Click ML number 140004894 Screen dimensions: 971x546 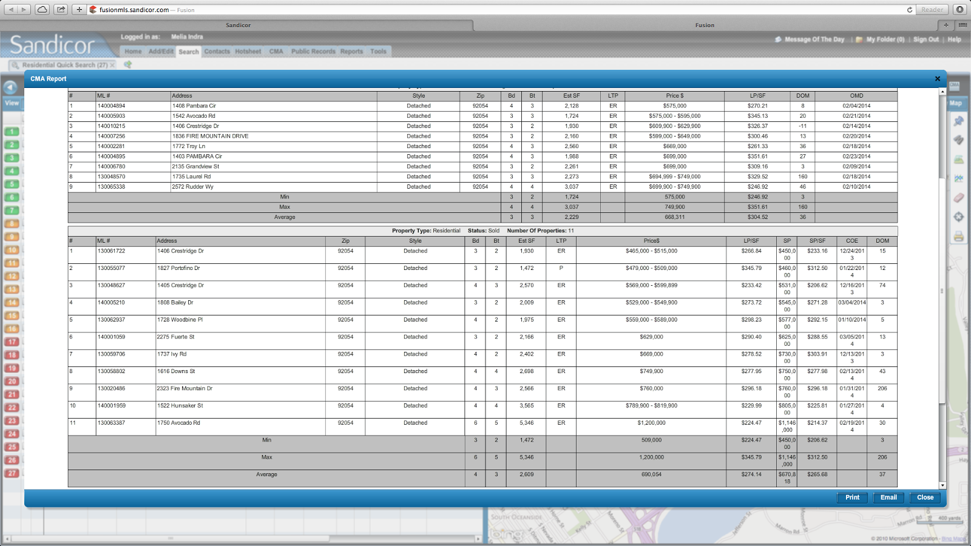111,106
